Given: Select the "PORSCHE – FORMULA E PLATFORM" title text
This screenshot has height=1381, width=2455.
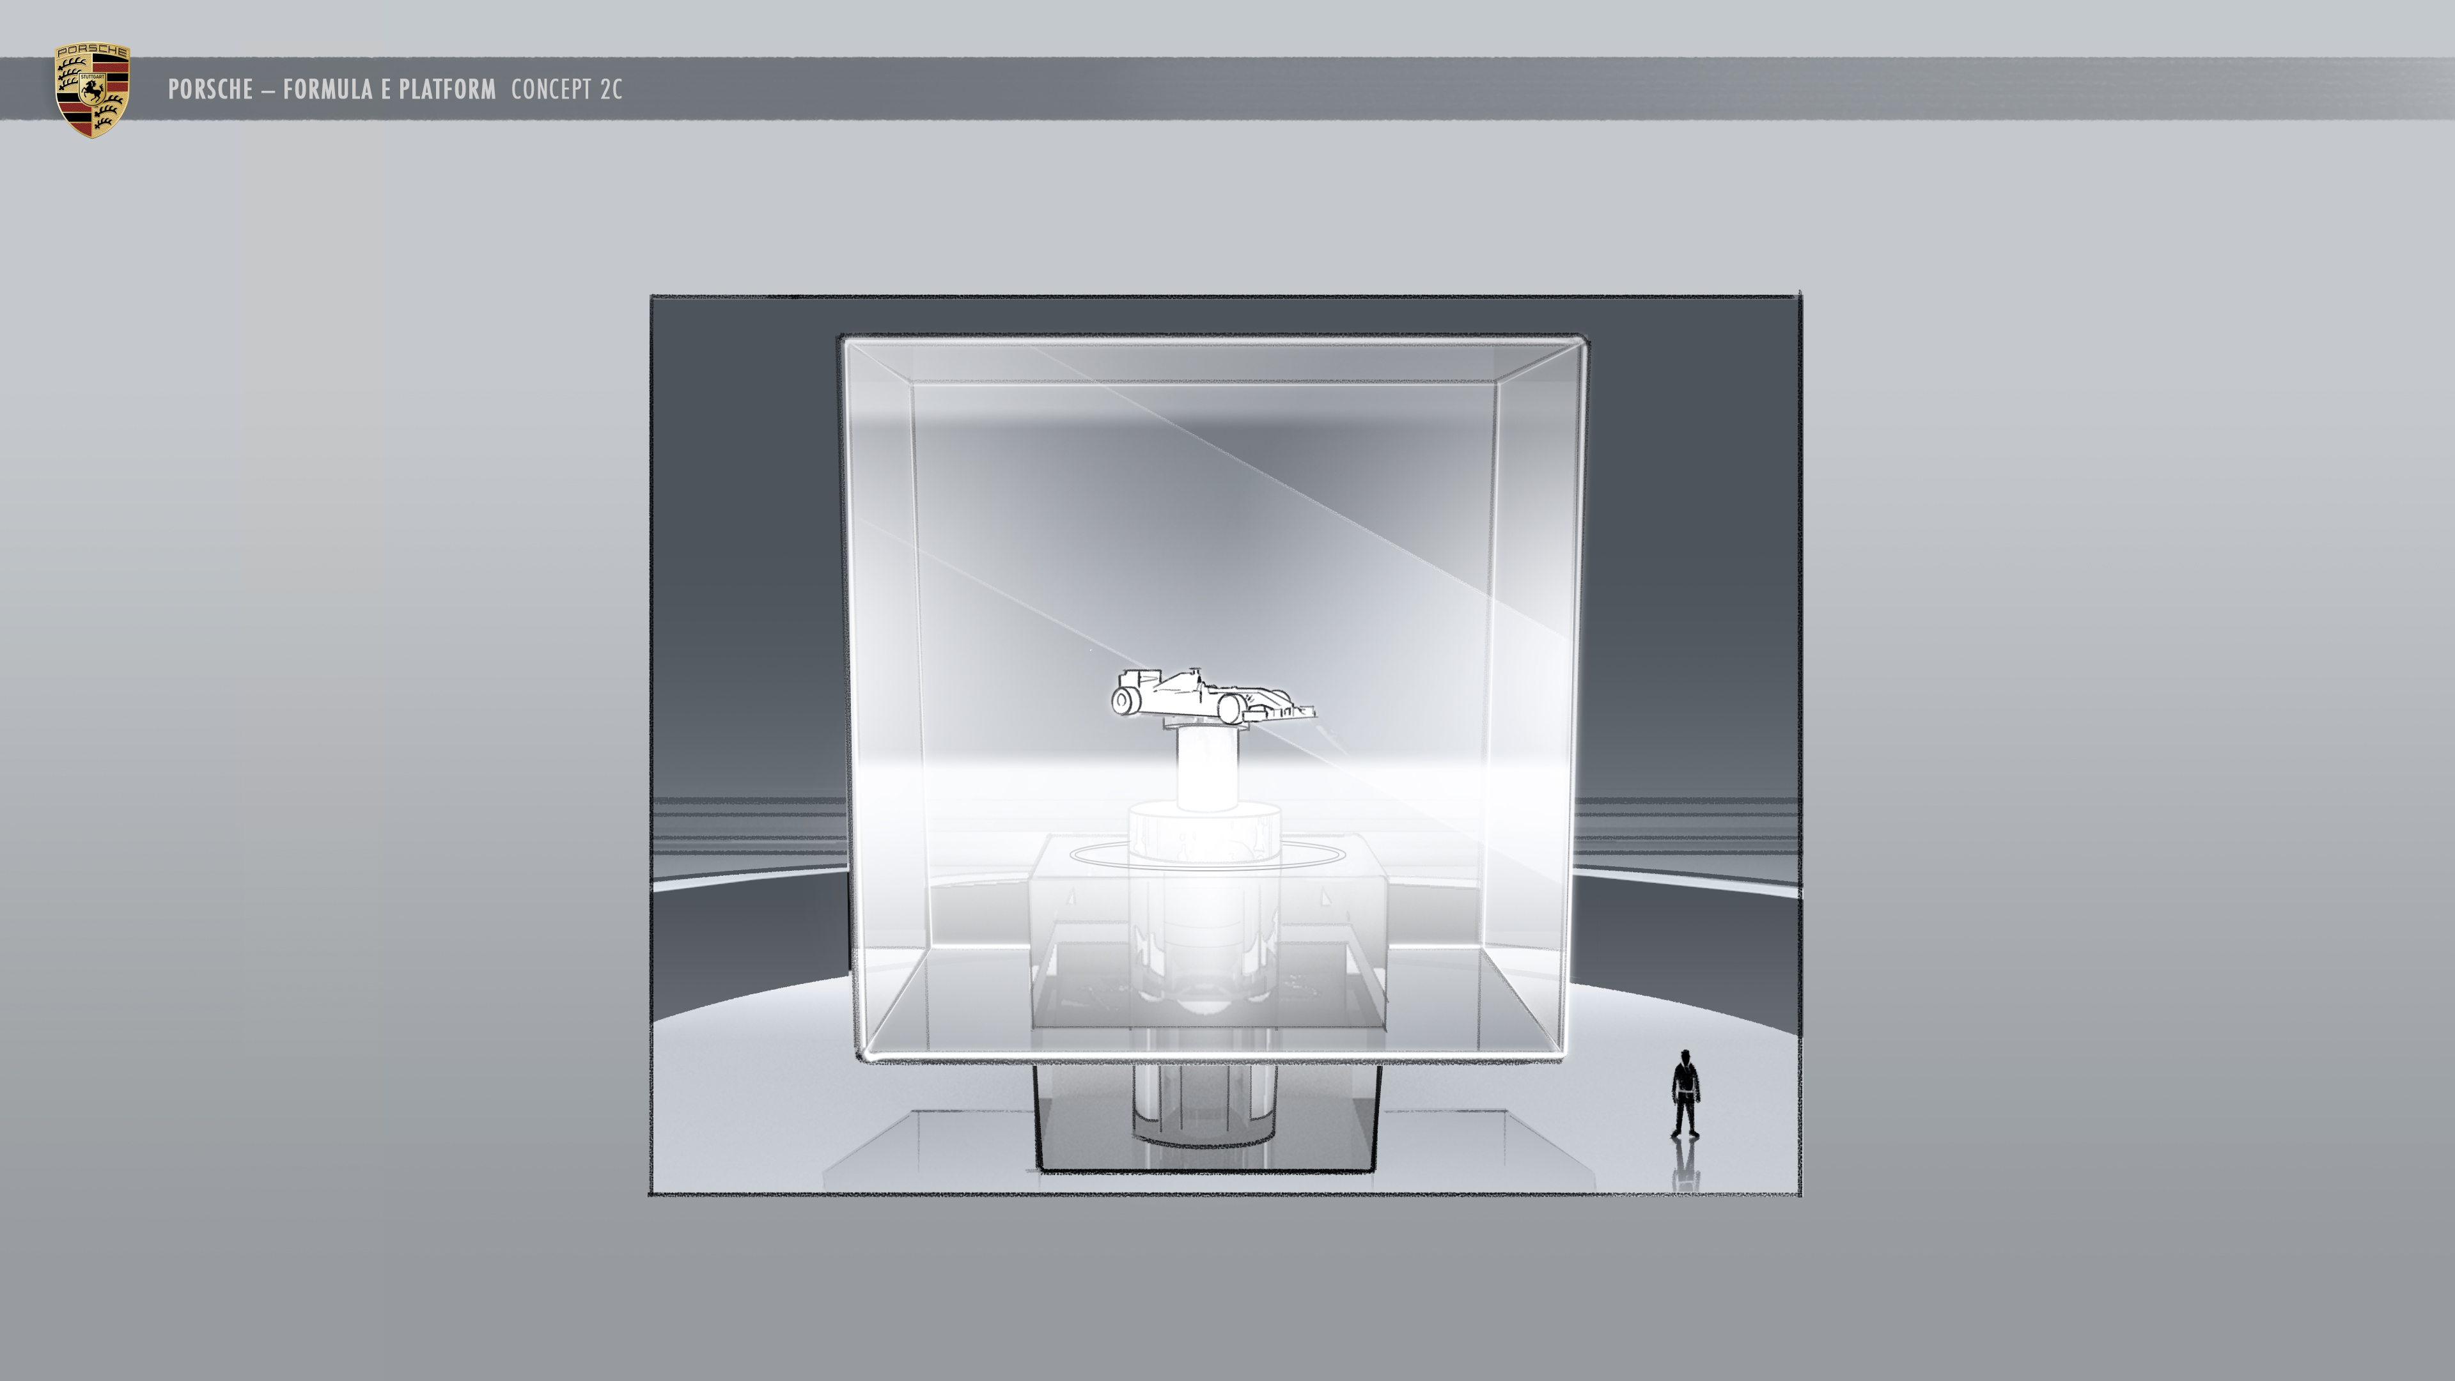Looking at the screenshot, I should click(x=332, y=90).
